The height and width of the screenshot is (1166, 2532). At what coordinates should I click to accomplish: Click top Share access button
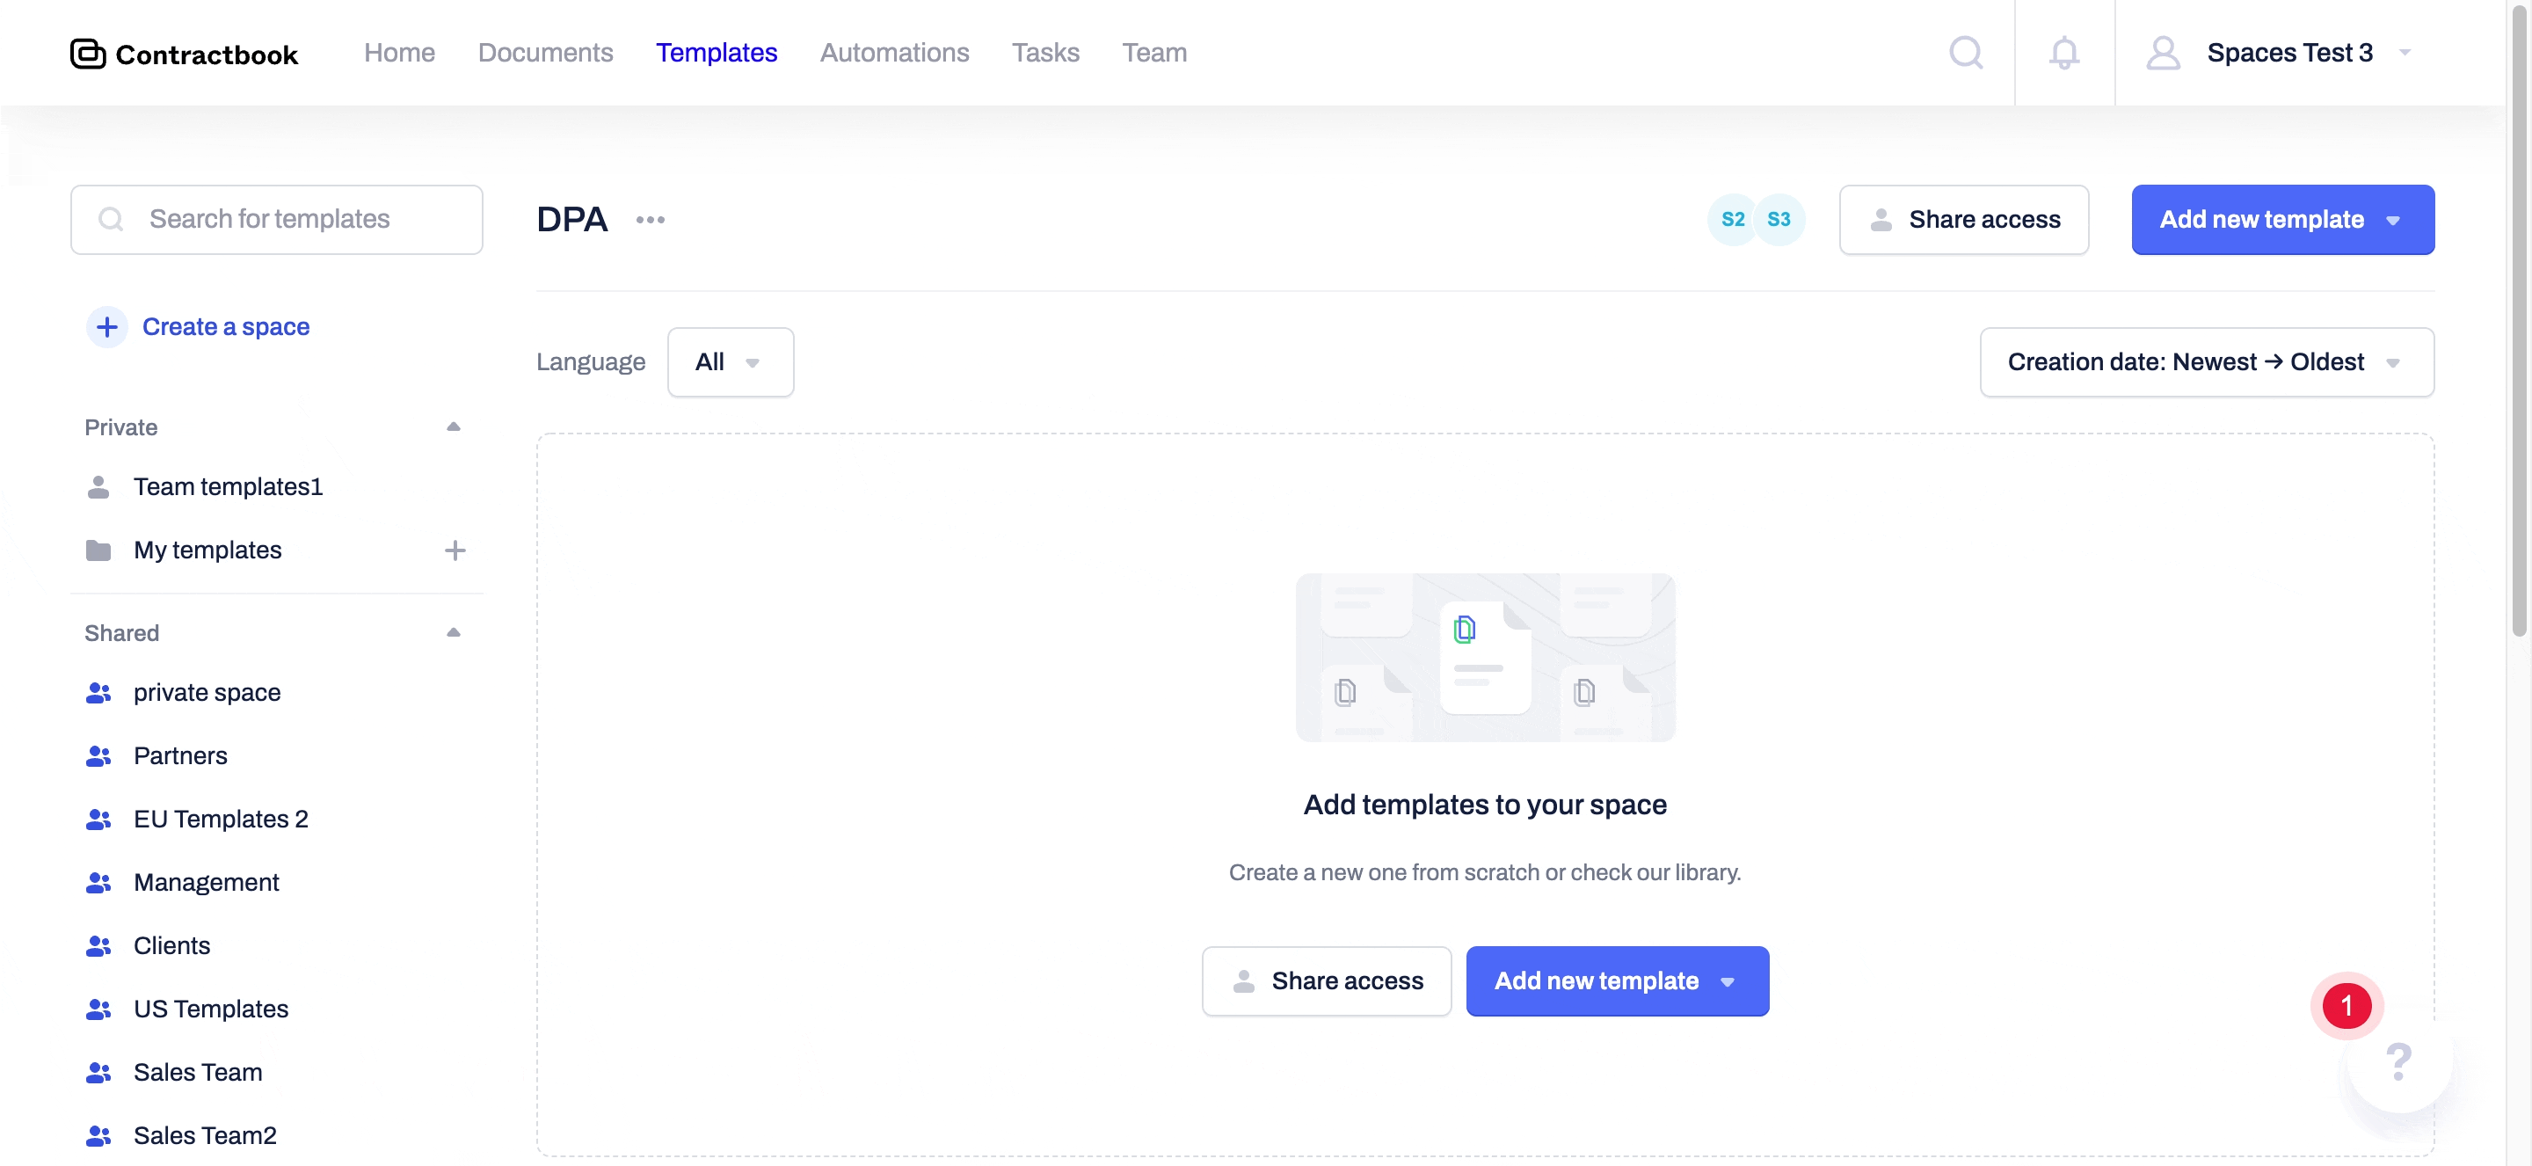click(1963, 219)
